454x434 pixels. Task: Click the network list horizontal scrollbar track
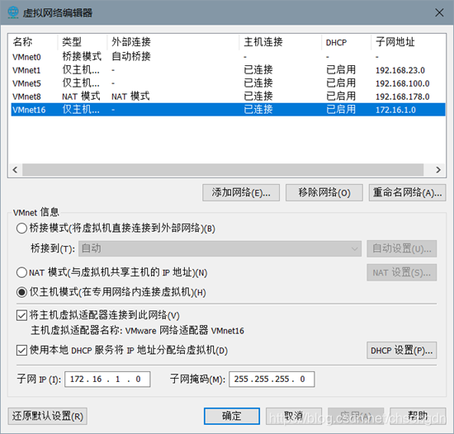tap(223, 169)
